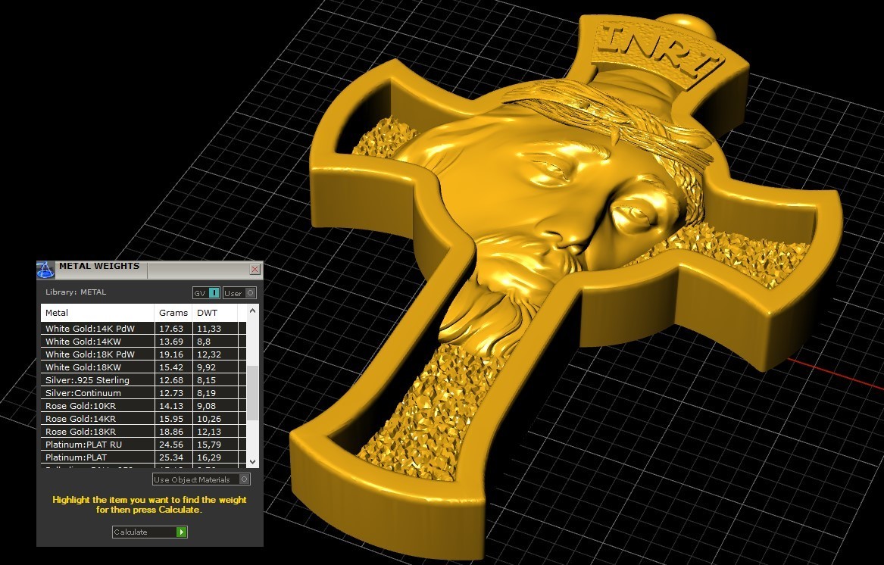Screen dimensions: 884x565
Task: Click the Metal column header
Action: (55, 312)
